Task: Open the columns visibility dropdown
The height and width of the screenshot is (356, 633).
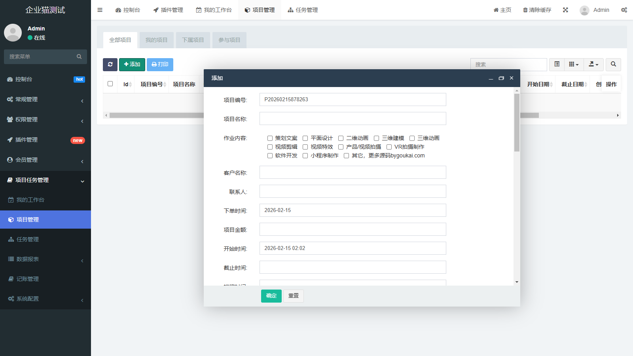Action: tap(574, 64)
